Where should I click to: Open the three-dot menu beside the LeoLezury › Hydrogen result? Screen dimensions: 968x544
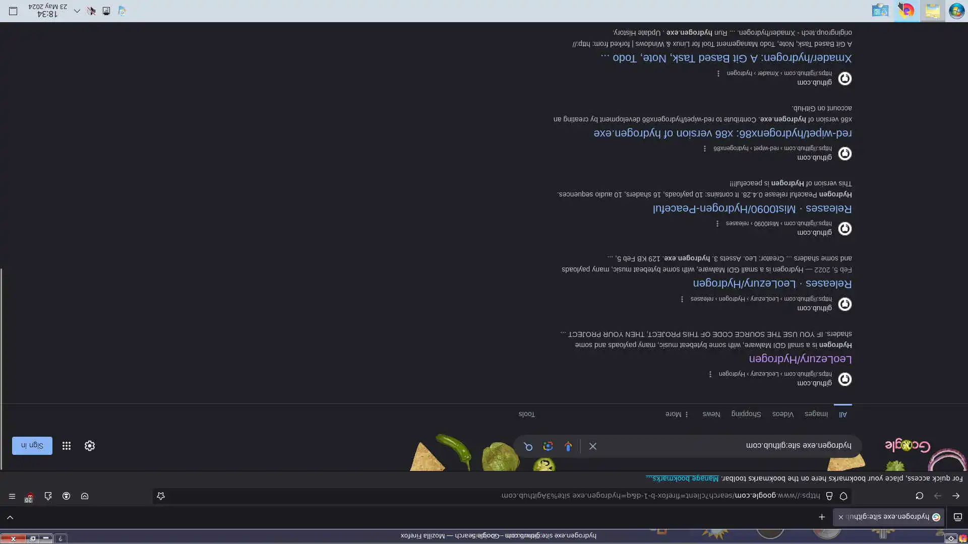[x=710, y=374]
